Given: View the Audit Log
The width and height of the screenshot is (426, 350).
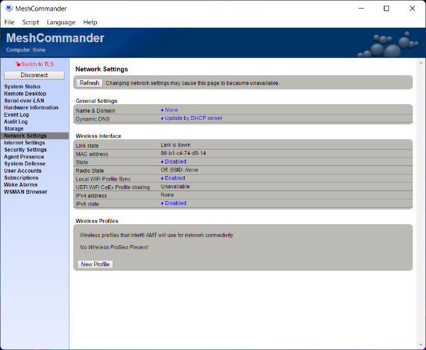Looking at the screenshot, I should click(x=16, y=122).
